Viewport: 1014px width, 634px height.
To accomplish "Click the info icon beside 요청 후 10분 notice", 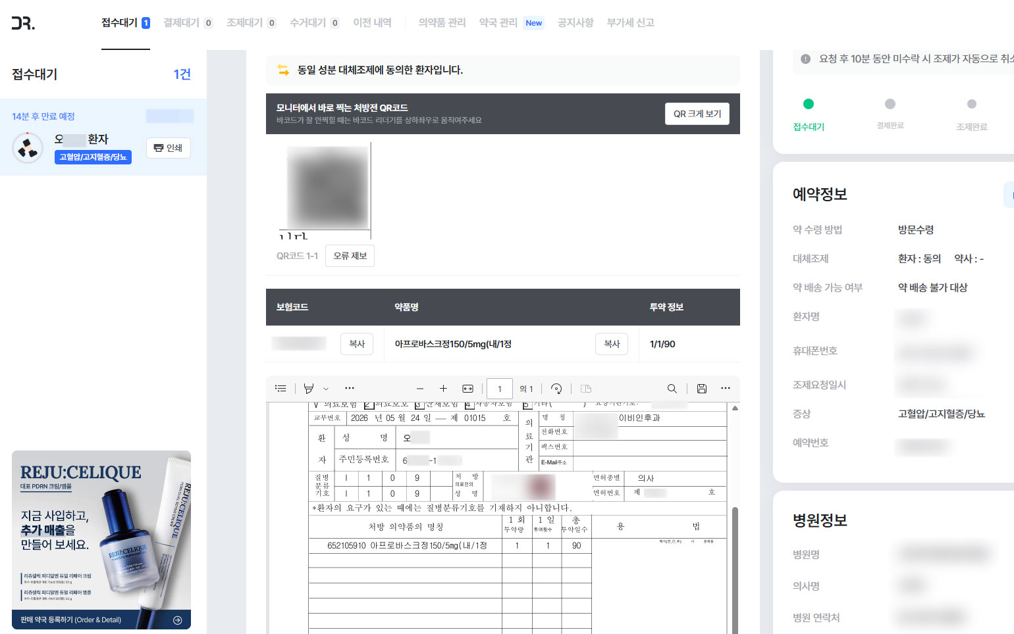I will point(805,59).
